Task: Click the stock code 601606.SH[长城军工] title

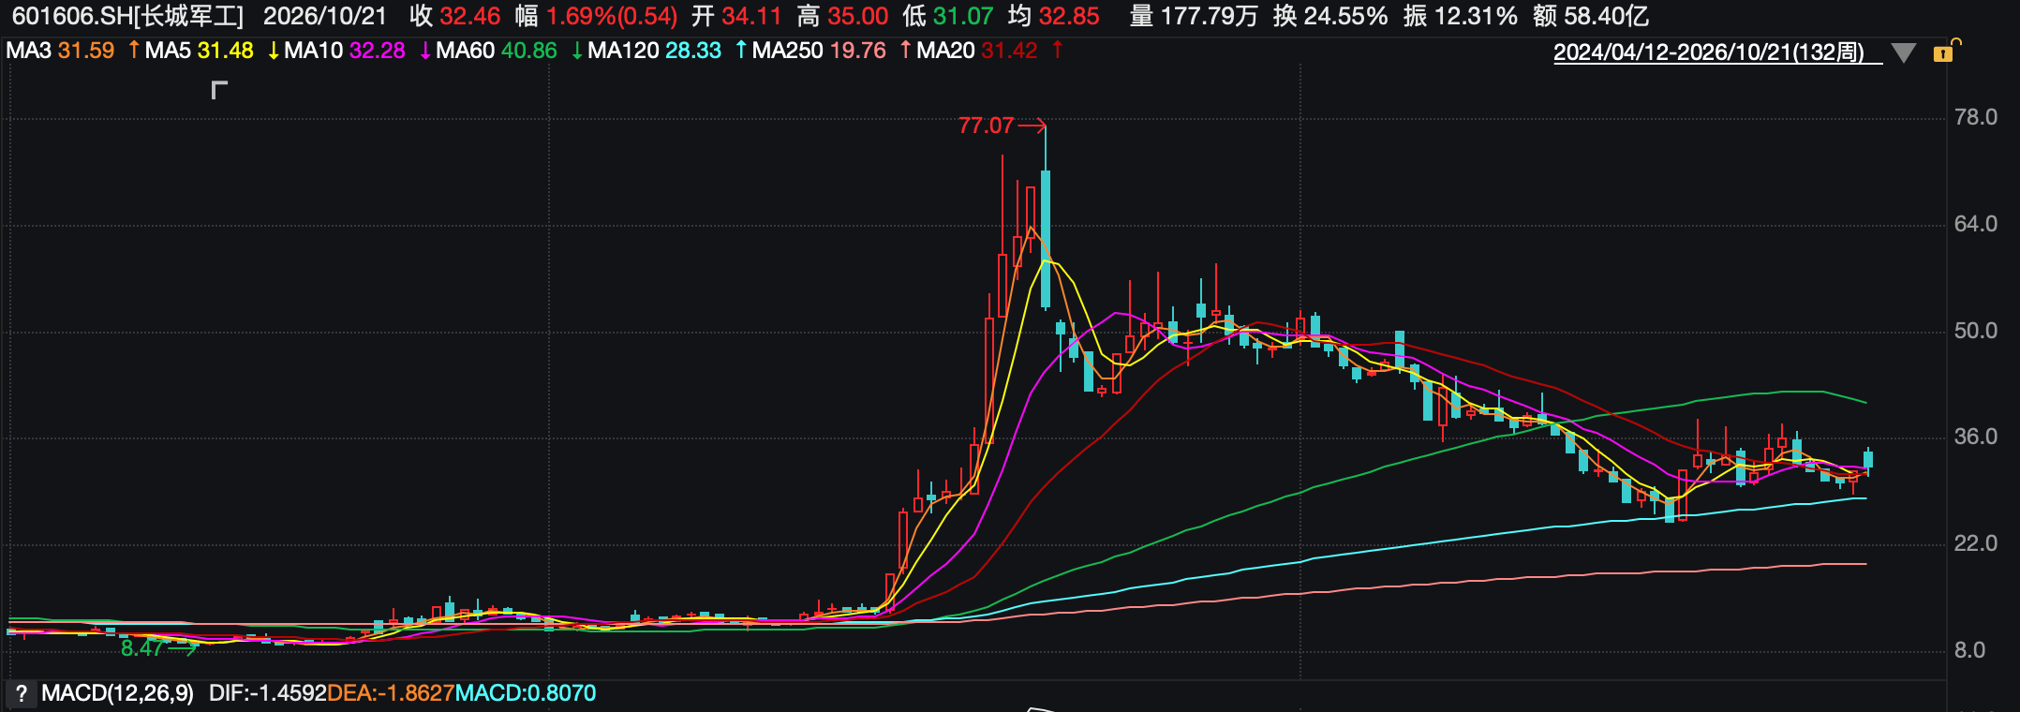Action: (x=127, y=16)
